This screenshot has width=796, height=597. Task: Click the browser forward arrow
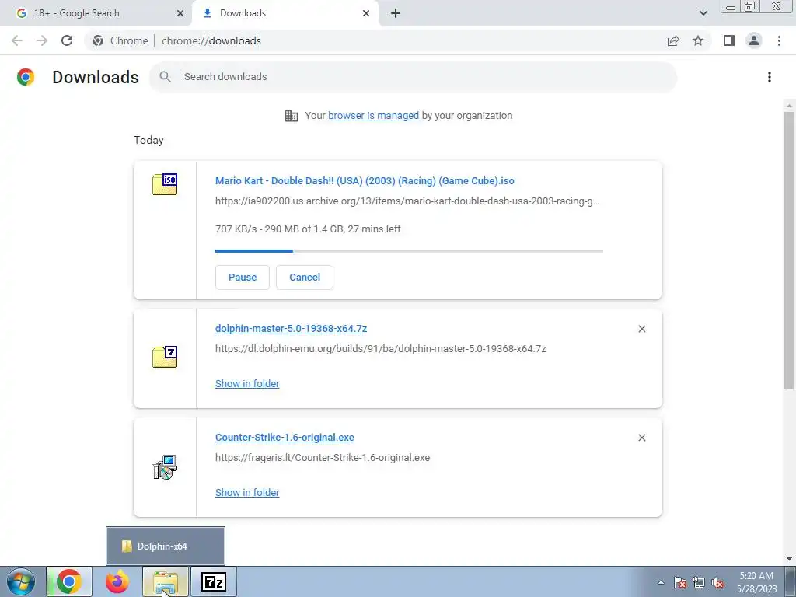[x=42, y=40]
